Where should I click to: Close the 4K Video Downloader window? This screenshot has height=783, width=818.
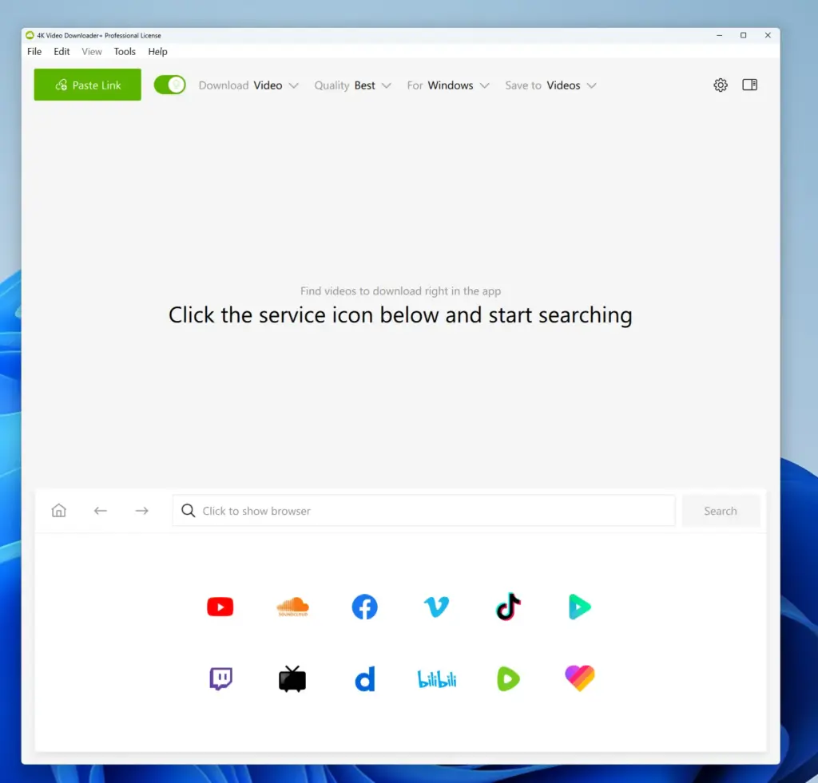[768, 35]
